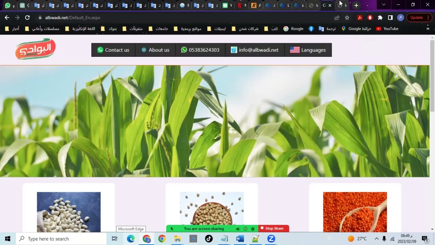435x245 pixels.
Task: Open the Extensions puzzle-piece menu
Action: point(380,17)
